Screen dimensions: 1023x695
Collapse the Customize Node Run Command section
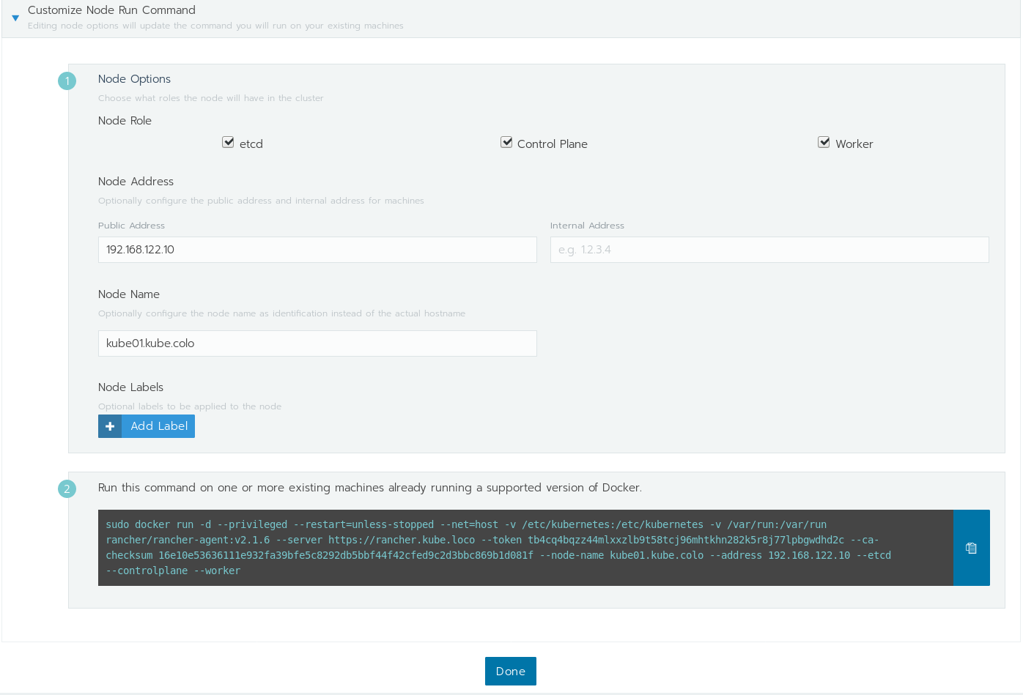coord(15,18)
